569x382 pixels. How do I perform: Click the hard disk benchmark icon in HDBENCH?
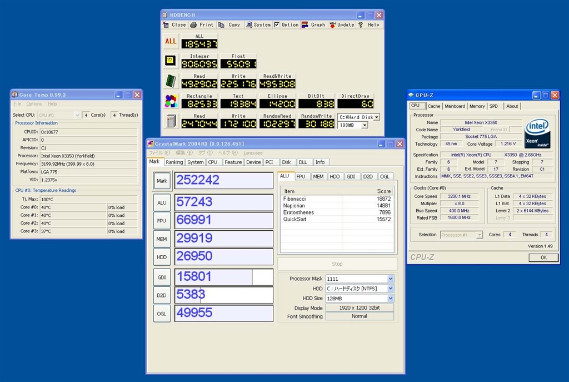(171, 121)
